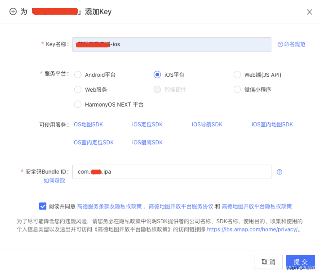This screenshot has height=273, width=321.
Task: Open the 命名规范 naming guide link
Action: (291, 44)
